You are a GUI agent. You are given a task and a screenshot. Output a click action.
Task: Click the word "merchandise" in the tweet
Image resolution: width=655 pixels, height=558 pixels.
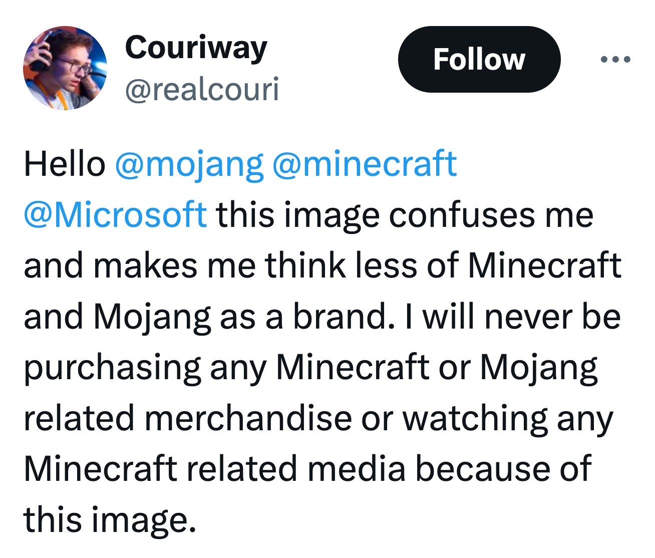click(x=248, y=418)
